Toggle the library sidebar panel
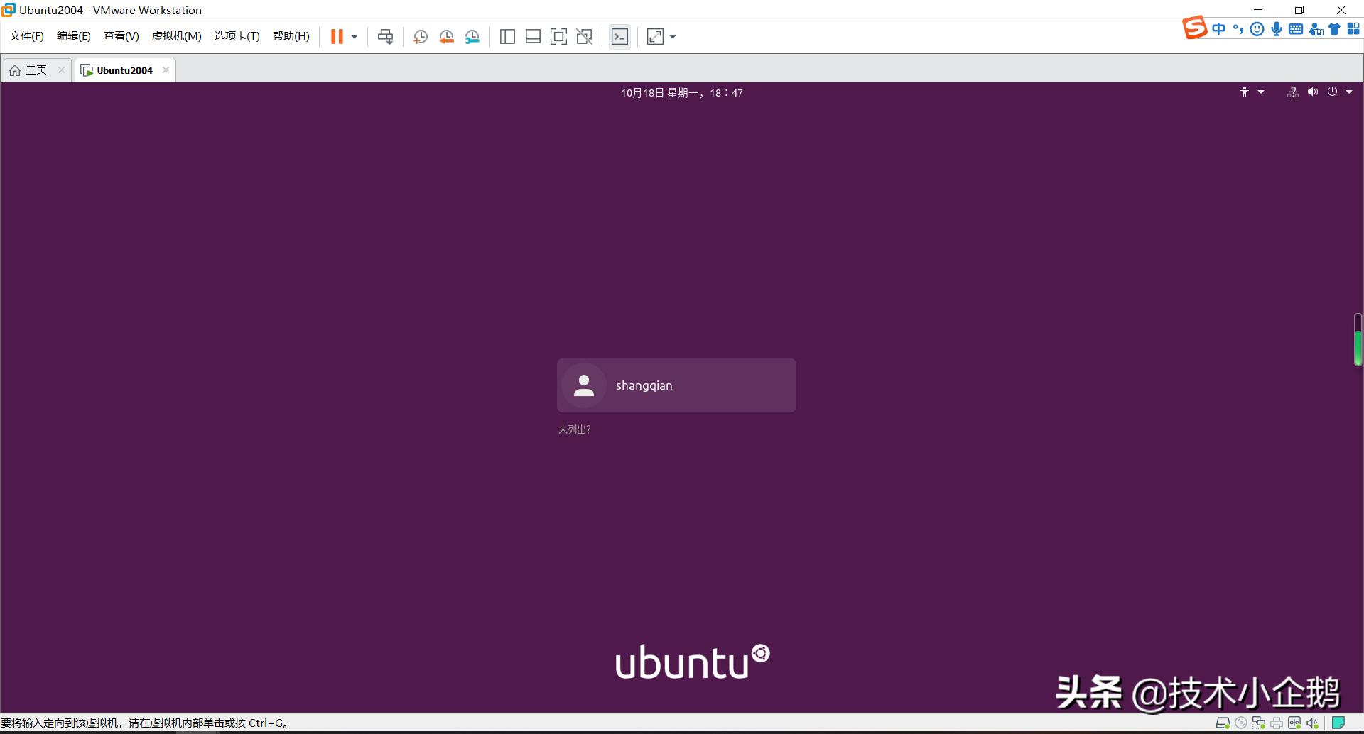 coord(507,37)
